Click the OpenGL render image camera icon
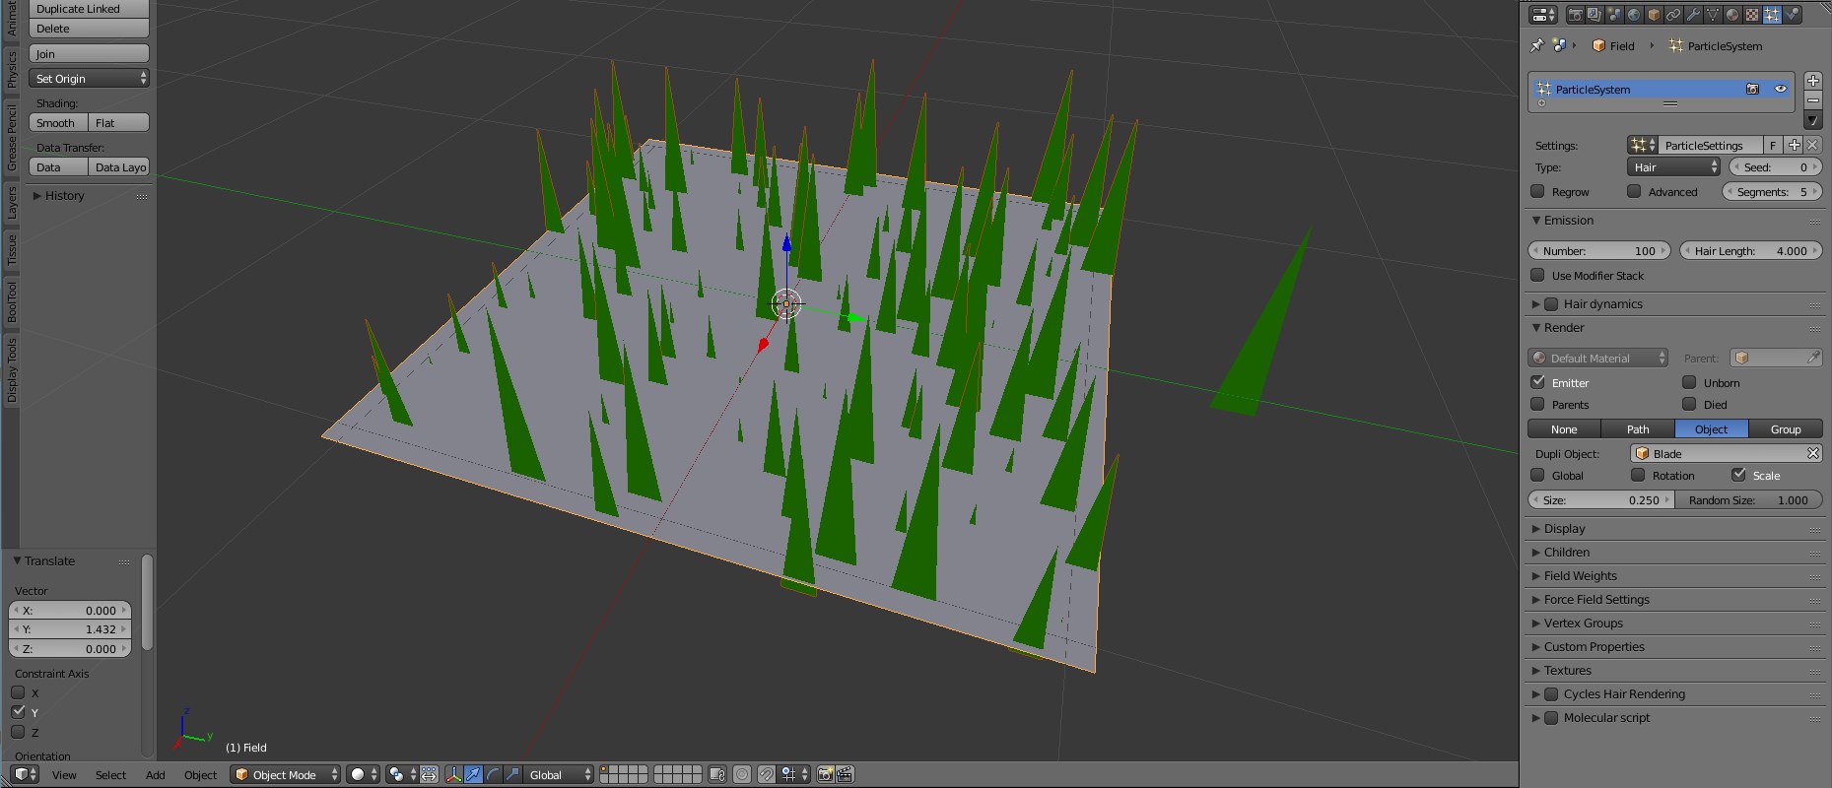This screenshot has width=1832, height=788. click(826, 774)
